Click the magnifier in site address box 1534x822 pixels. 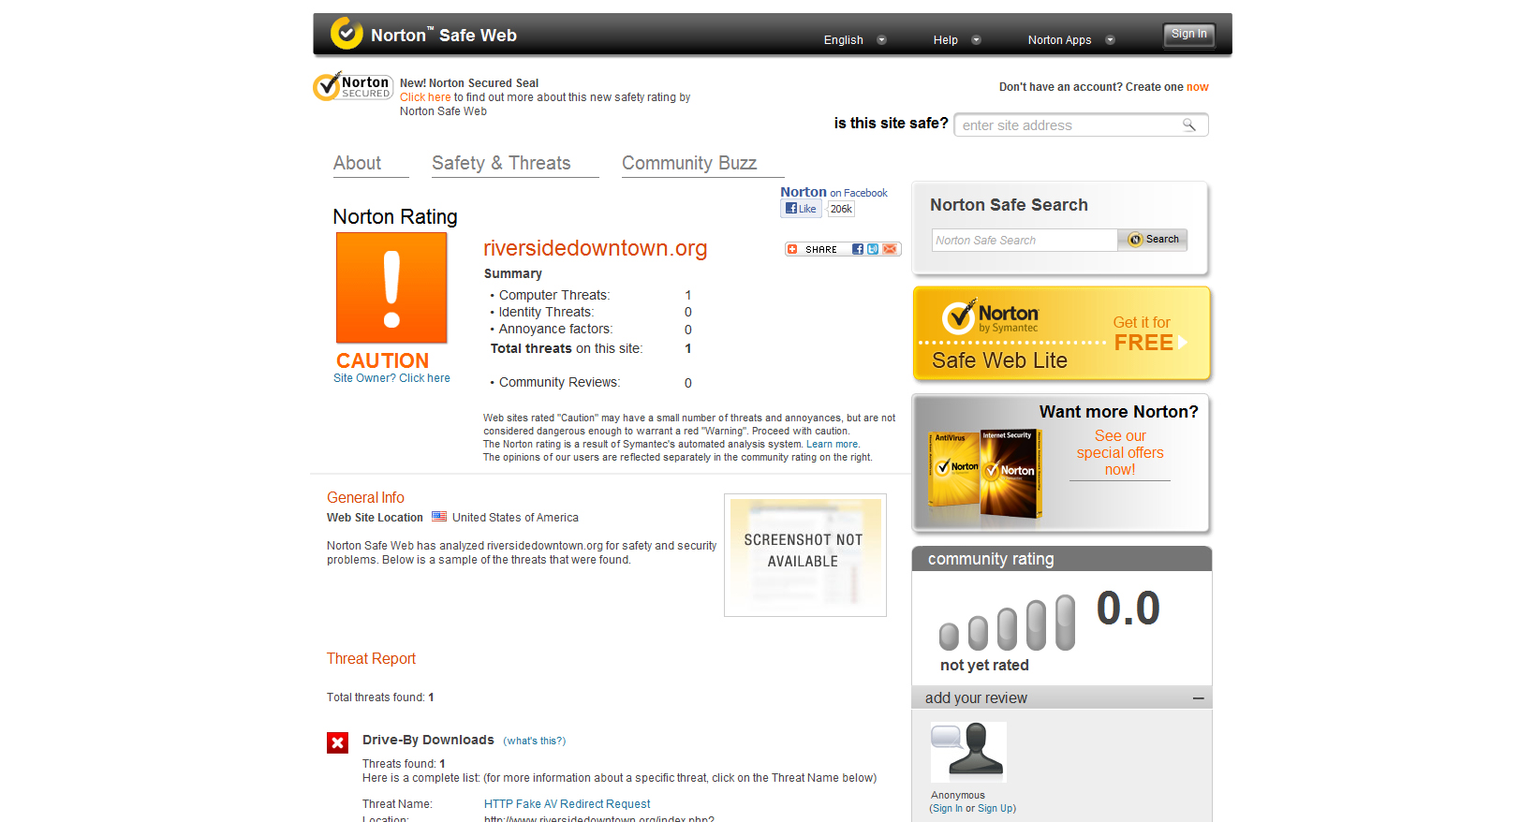tap(1188, 125)
